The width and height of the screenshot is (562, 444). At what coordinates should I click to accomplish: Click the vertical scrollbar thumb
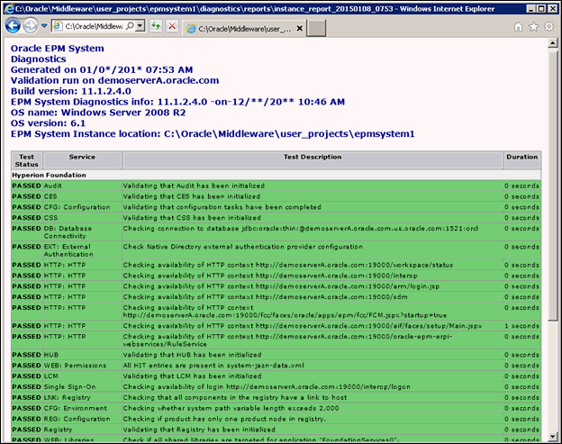(553, 186)
